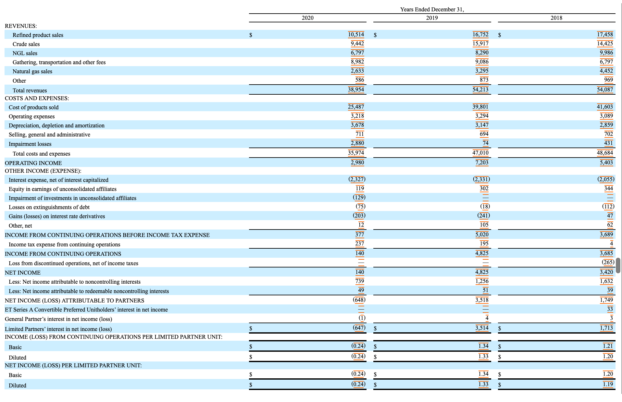Click the 'COSTS AND EXPENSES:' heading

pyautogui.click(x=37, y=98)
